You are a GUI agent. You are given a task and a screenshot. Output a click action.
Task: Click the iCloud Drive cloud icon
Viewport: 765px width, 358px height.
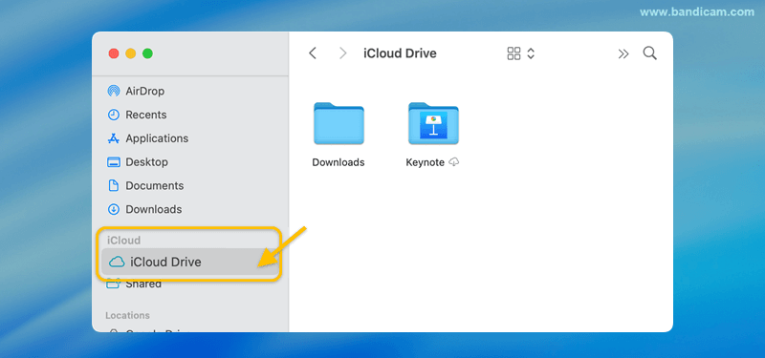(x=117, y=262)
